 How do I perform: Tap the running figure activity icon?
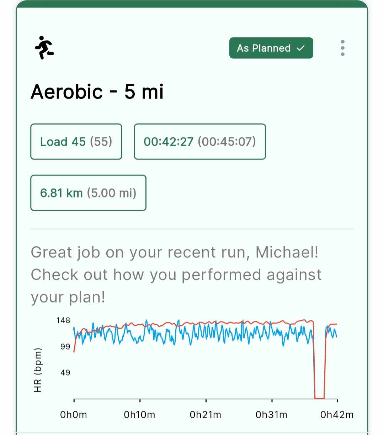pyautogui.click(x=44, y=48)
